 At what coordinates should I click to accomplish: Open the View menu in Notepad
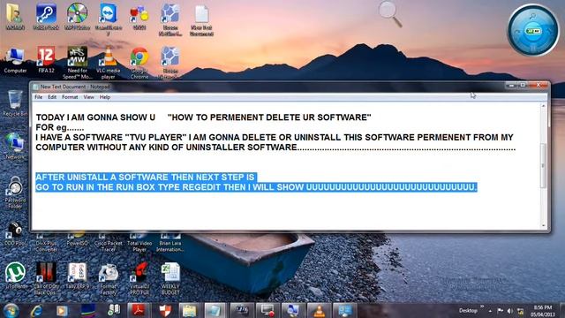(x=88, y=97)
